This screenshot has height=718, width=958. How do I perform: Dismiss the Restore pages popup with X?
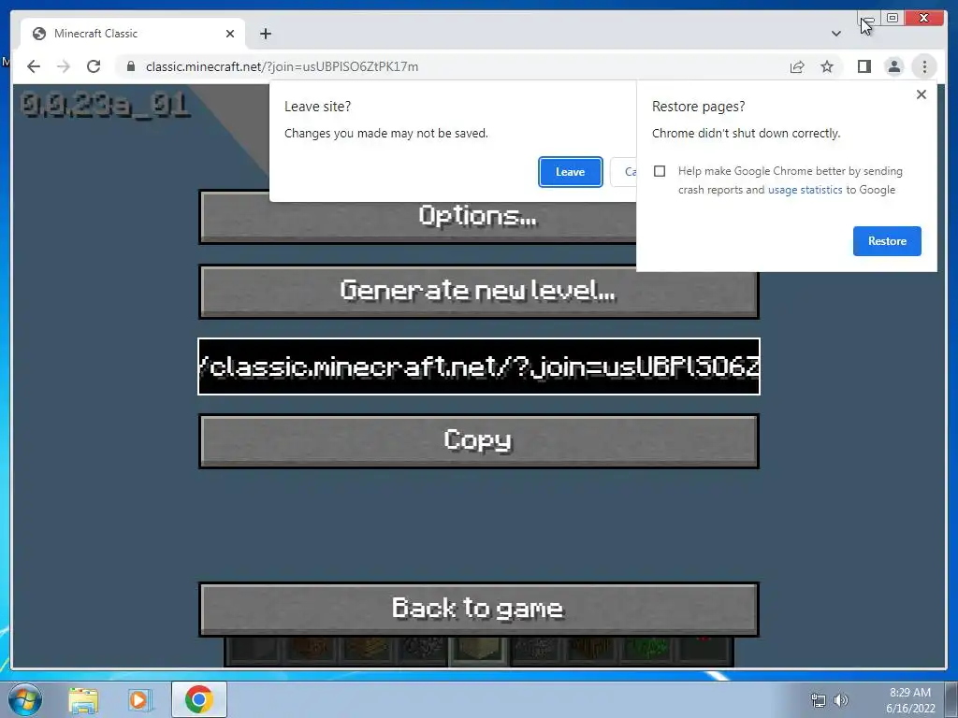[x=922, y=94]
